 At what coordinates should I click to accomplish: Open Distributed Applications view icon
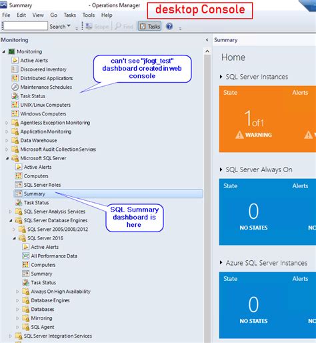15,78
